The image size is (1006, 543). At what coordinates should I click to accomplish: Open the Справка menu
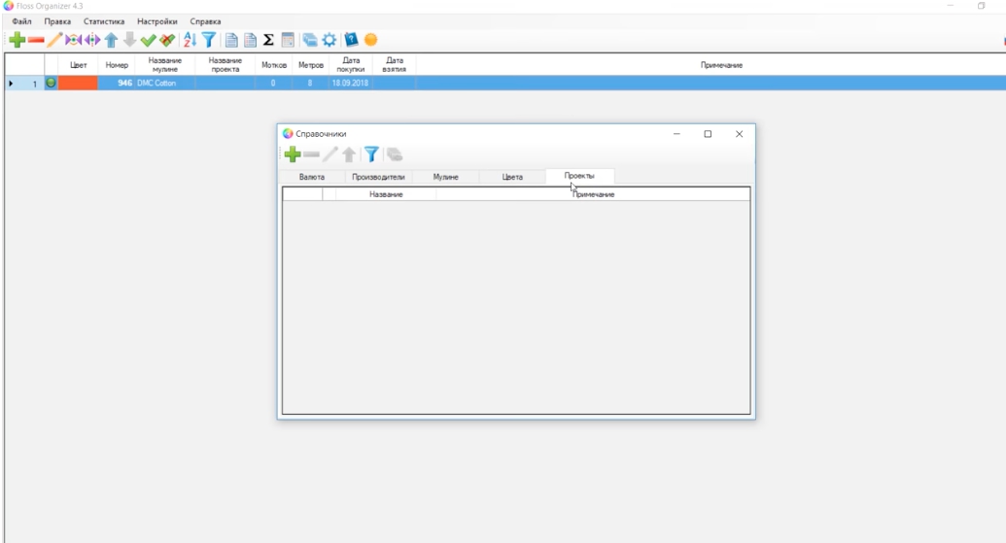(x=205, y=21)
